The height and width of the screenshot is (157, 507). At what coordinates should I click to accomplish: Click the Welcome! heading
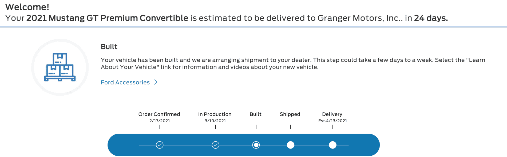(27, 7)
